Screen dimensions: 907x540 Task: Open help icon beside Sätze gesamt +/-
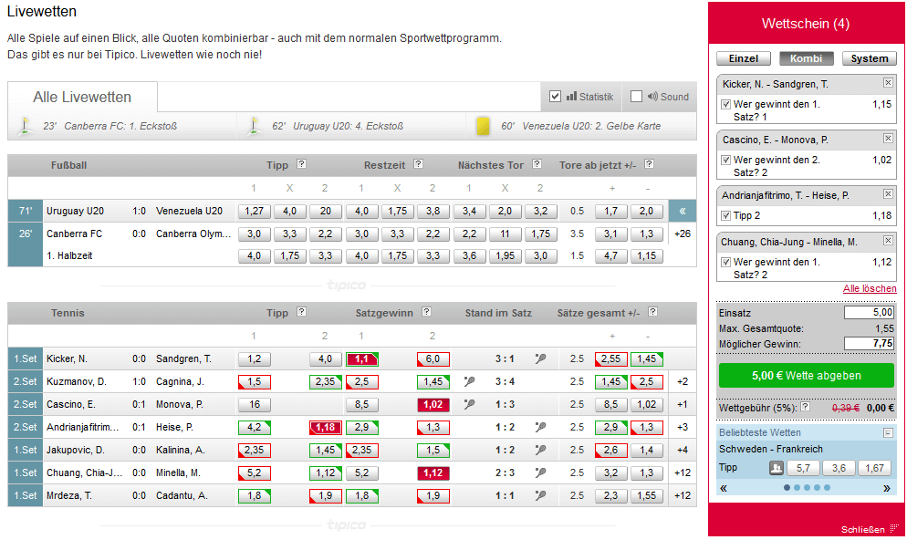652,312
